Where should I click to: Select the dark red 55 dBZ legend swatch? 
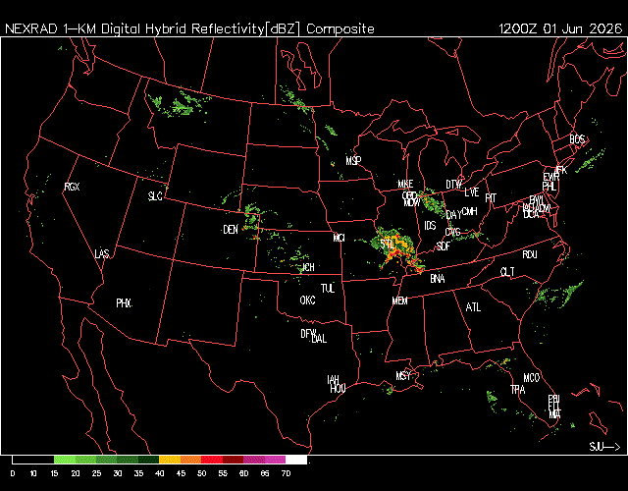233,460
